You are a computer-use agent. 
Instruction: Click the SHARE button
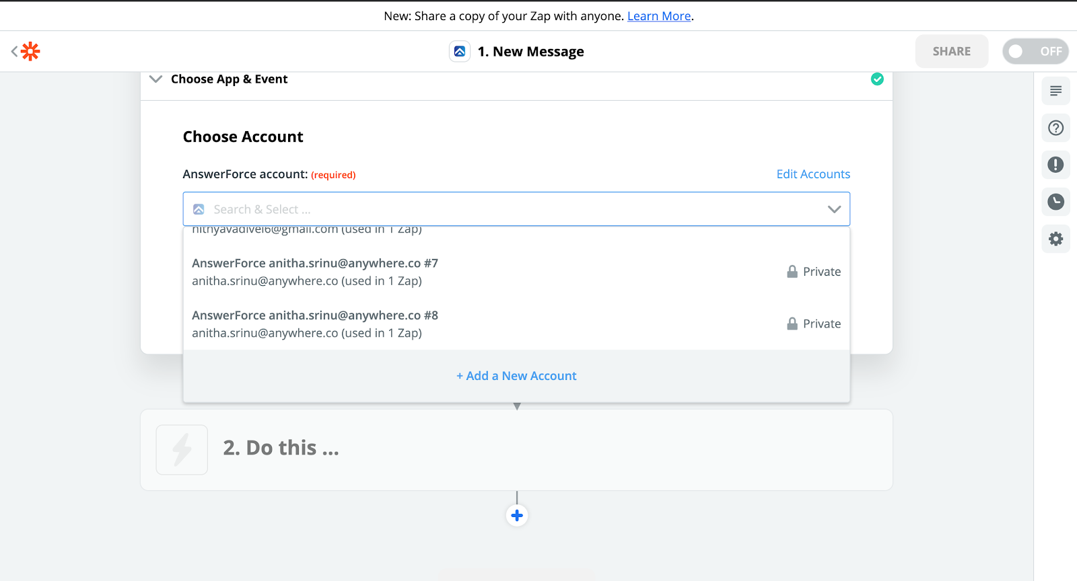tap(952, 51)
